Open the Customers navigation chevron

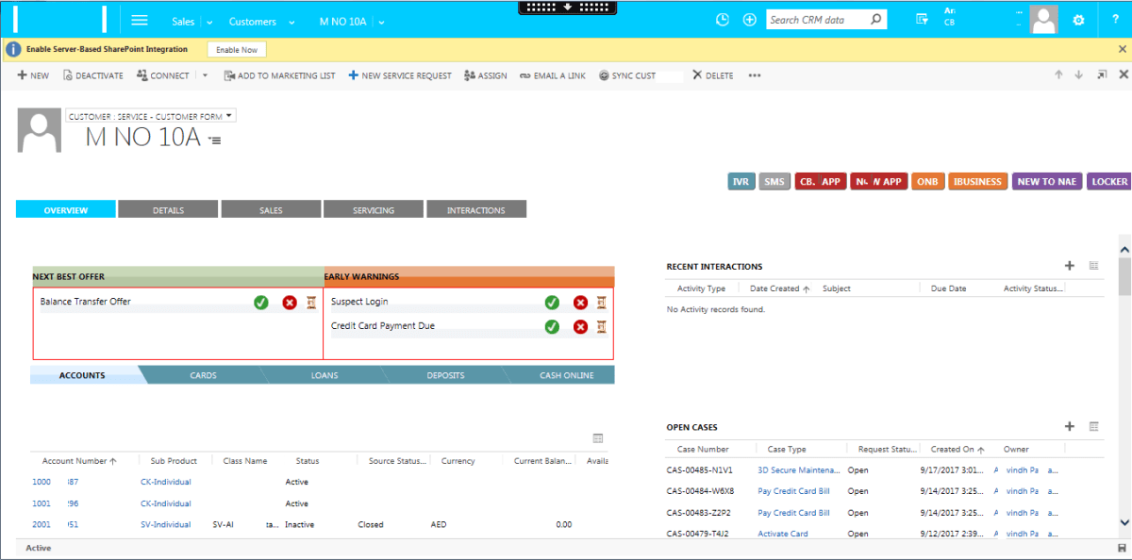292,20
